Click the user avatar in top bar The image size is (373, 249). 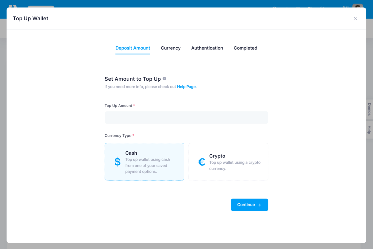357,6
